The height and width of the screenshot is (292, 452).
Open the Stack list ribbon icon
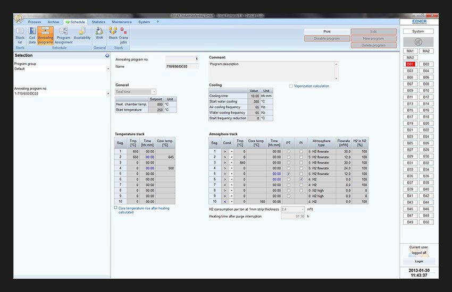20,36
